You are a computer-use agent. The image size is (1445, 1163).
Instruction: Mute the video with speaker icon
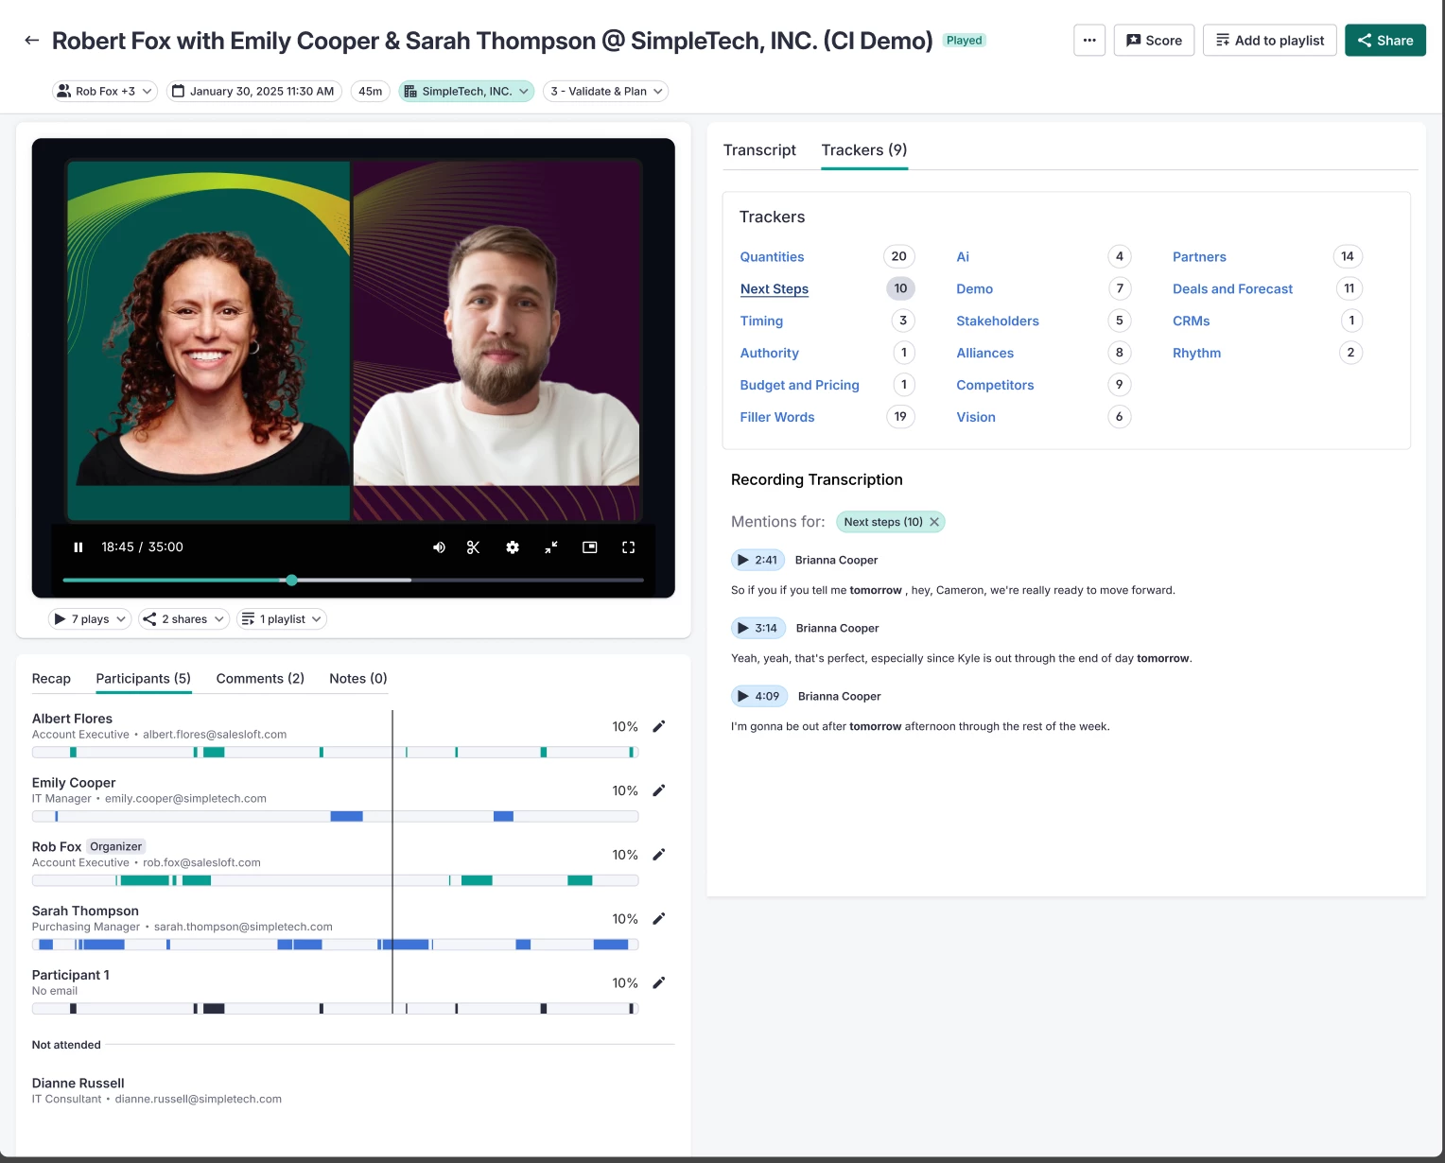(439, 547)
